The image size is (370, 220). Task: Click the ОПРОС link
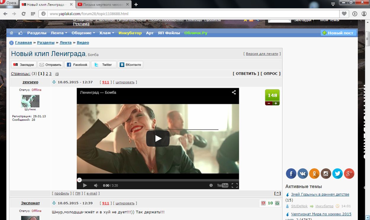(271, 74)
